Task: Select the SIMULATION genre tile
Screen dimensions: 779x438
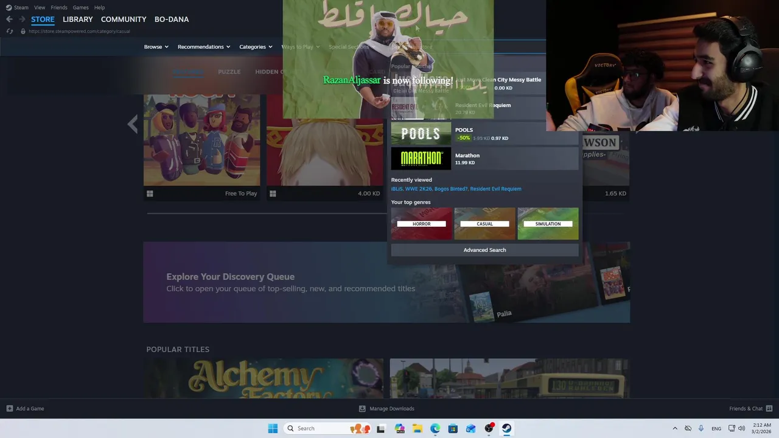Action: click(x=548, y=223)
